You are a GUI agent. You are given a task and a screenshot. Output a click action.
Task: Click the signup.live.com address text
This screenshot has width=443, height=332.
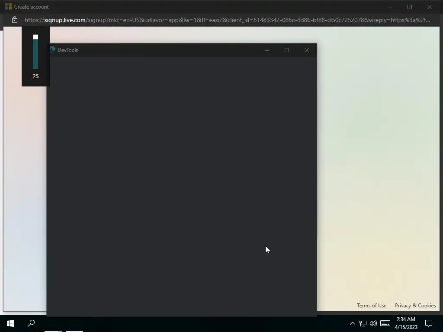pyautogui.click(x=65, y=20)
